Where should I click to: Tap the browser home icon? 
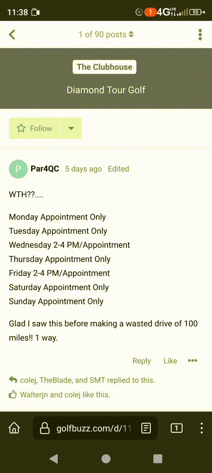tap(14, 428)
